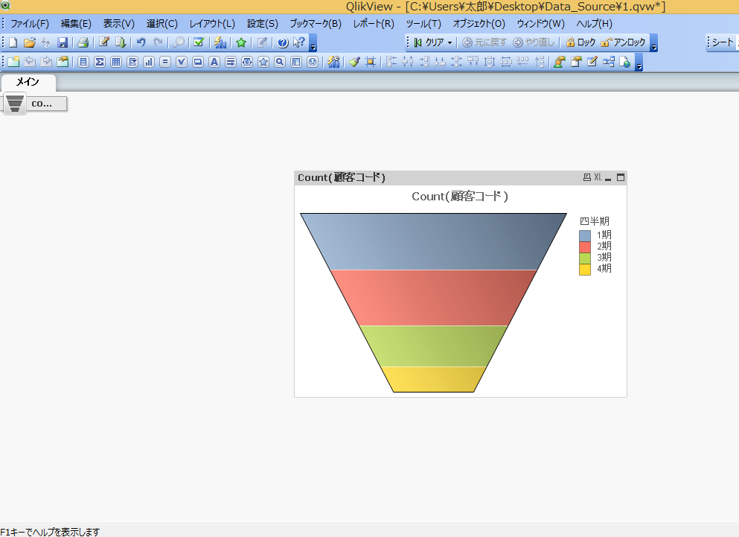The image size is (739, 537).
Task: Create a text object with the A icon
Action: tap(214, 62)
